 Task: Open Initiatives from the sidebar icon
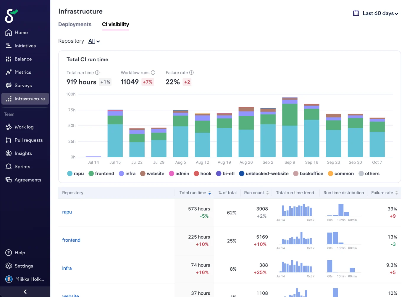9,46
